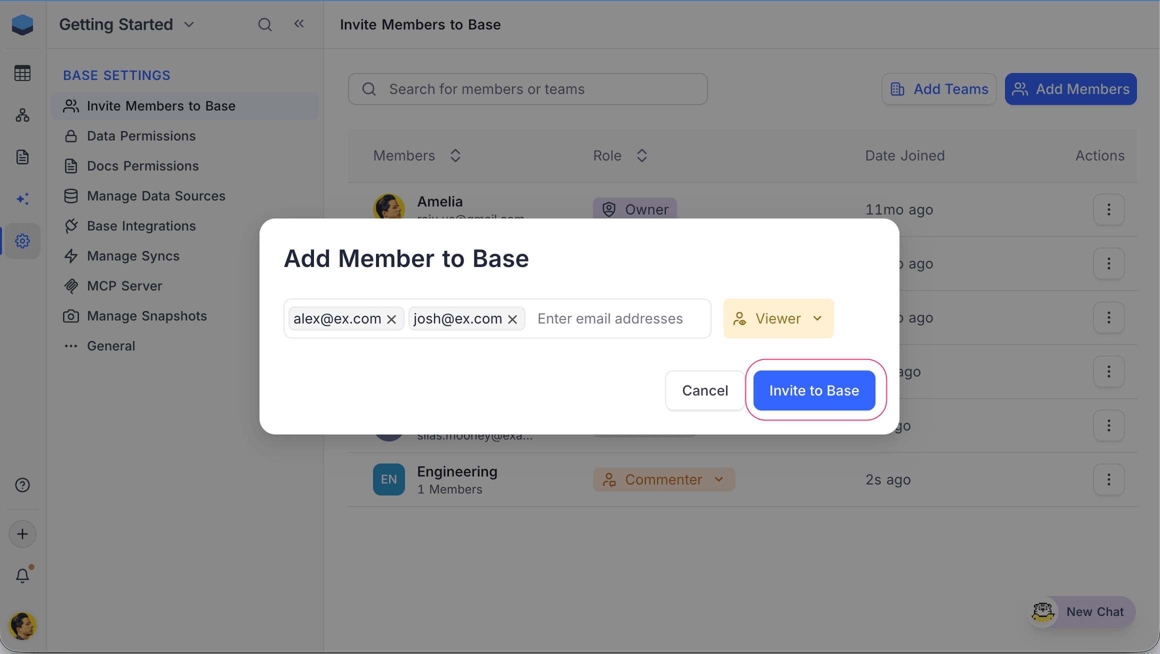Cancel the Add Member dialog
The height and width of the screenshot is (654, 1160).
click(x=704, y=390)
